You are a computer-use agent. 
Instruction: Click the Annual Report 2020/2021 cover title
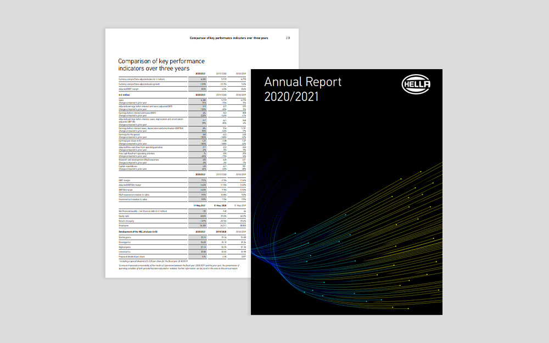pyautogui.click(x=302, y=89)
